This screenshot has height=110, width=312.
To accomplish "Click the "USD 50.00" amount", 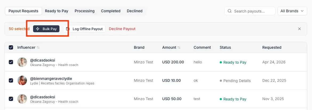I will (x=172, y=99).
